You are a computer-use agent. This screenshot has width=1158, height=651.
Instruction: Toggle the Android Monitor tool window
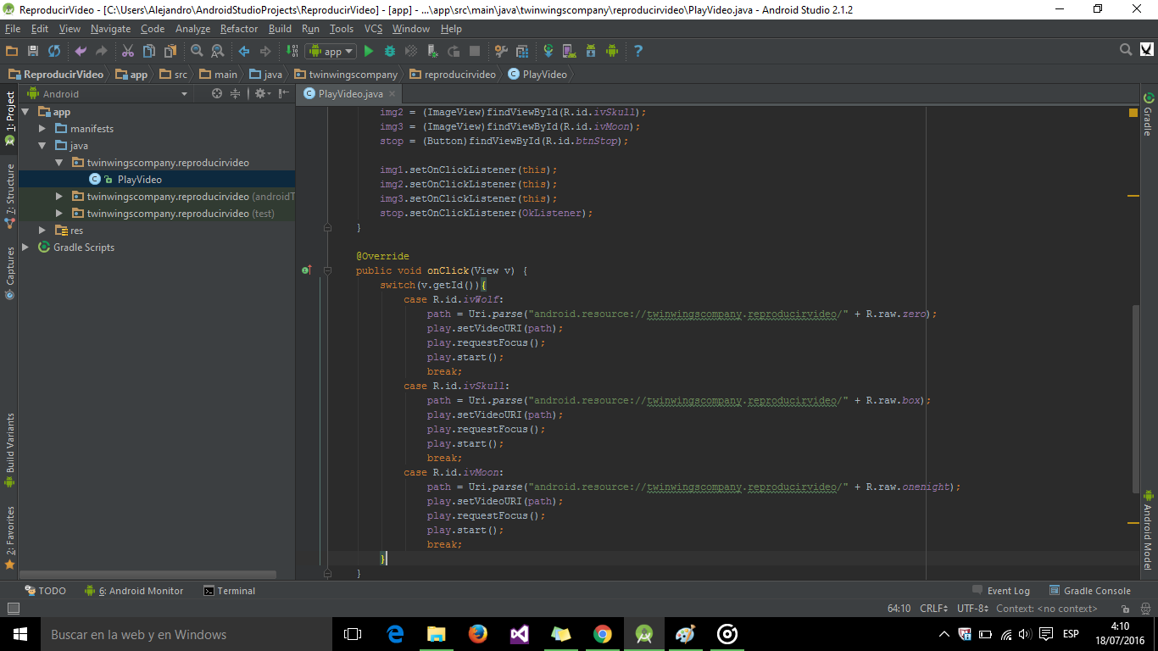134,591
